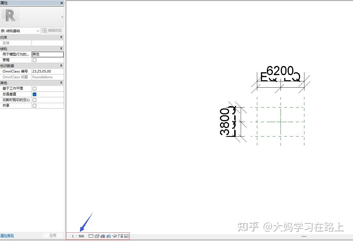Collapse the 标识数据 section
This screenshot has height=241, width=353.
coord(61,66)
